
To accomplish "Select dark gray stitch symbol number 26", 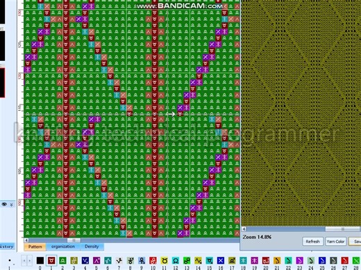I will [333, 260].
